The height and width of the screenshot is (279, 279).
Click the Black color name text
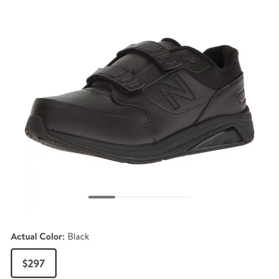78,237
